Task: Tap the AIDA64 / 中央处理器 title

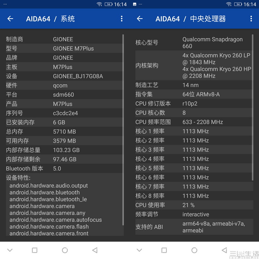Action: (191, 19)
